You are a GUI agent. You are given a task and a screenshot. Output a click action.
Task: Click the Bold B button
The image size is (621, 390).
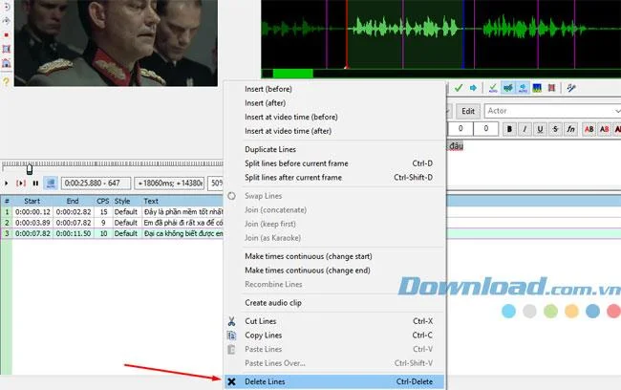coord(509,129)
